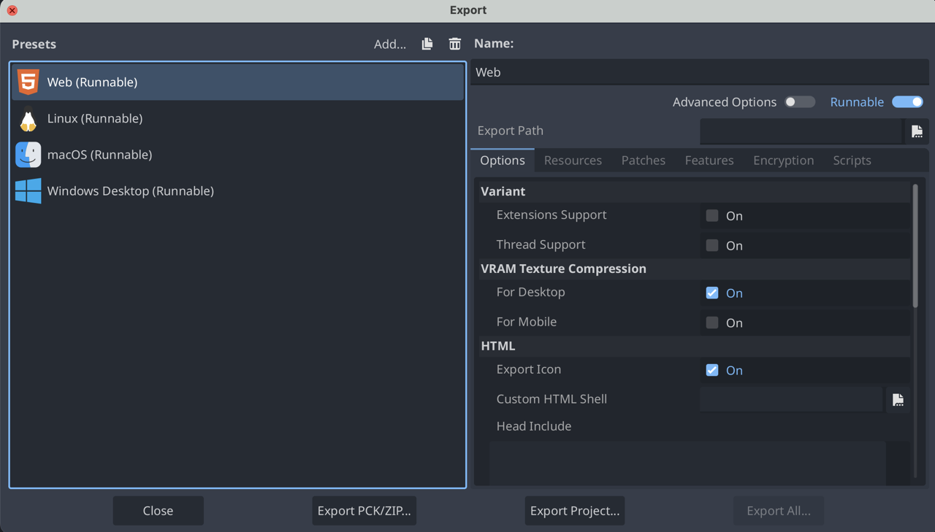
Task: Open the Features tab
Action: pos(709,160)
